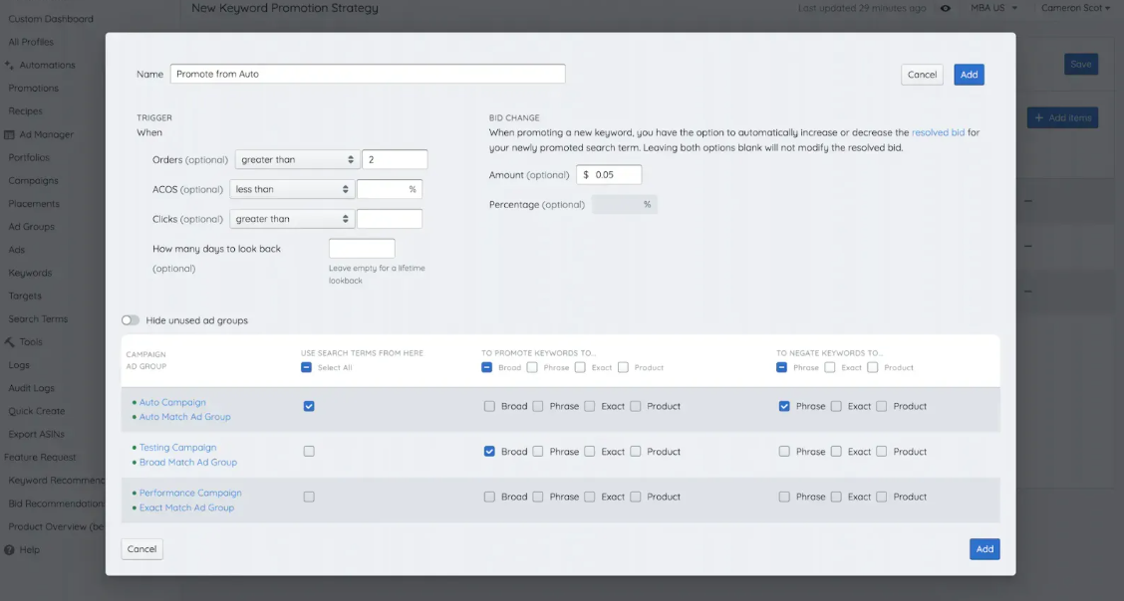Image resolution: width=1124 pixels, height=601 pixels.
Task: Check Exact promote for Performance Campaign
Action: pos(589,497)
